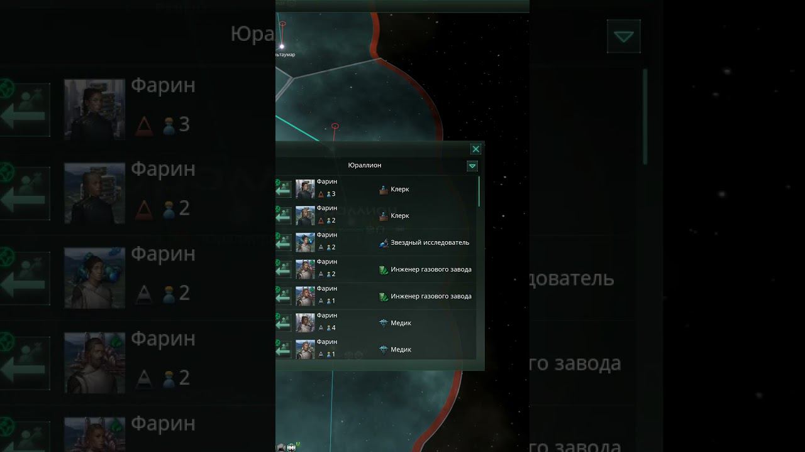This screenshot has width=805, height=452.
Task: Open the Юраллион planet dropdown arrow
Action: click(x=472, y=166)
